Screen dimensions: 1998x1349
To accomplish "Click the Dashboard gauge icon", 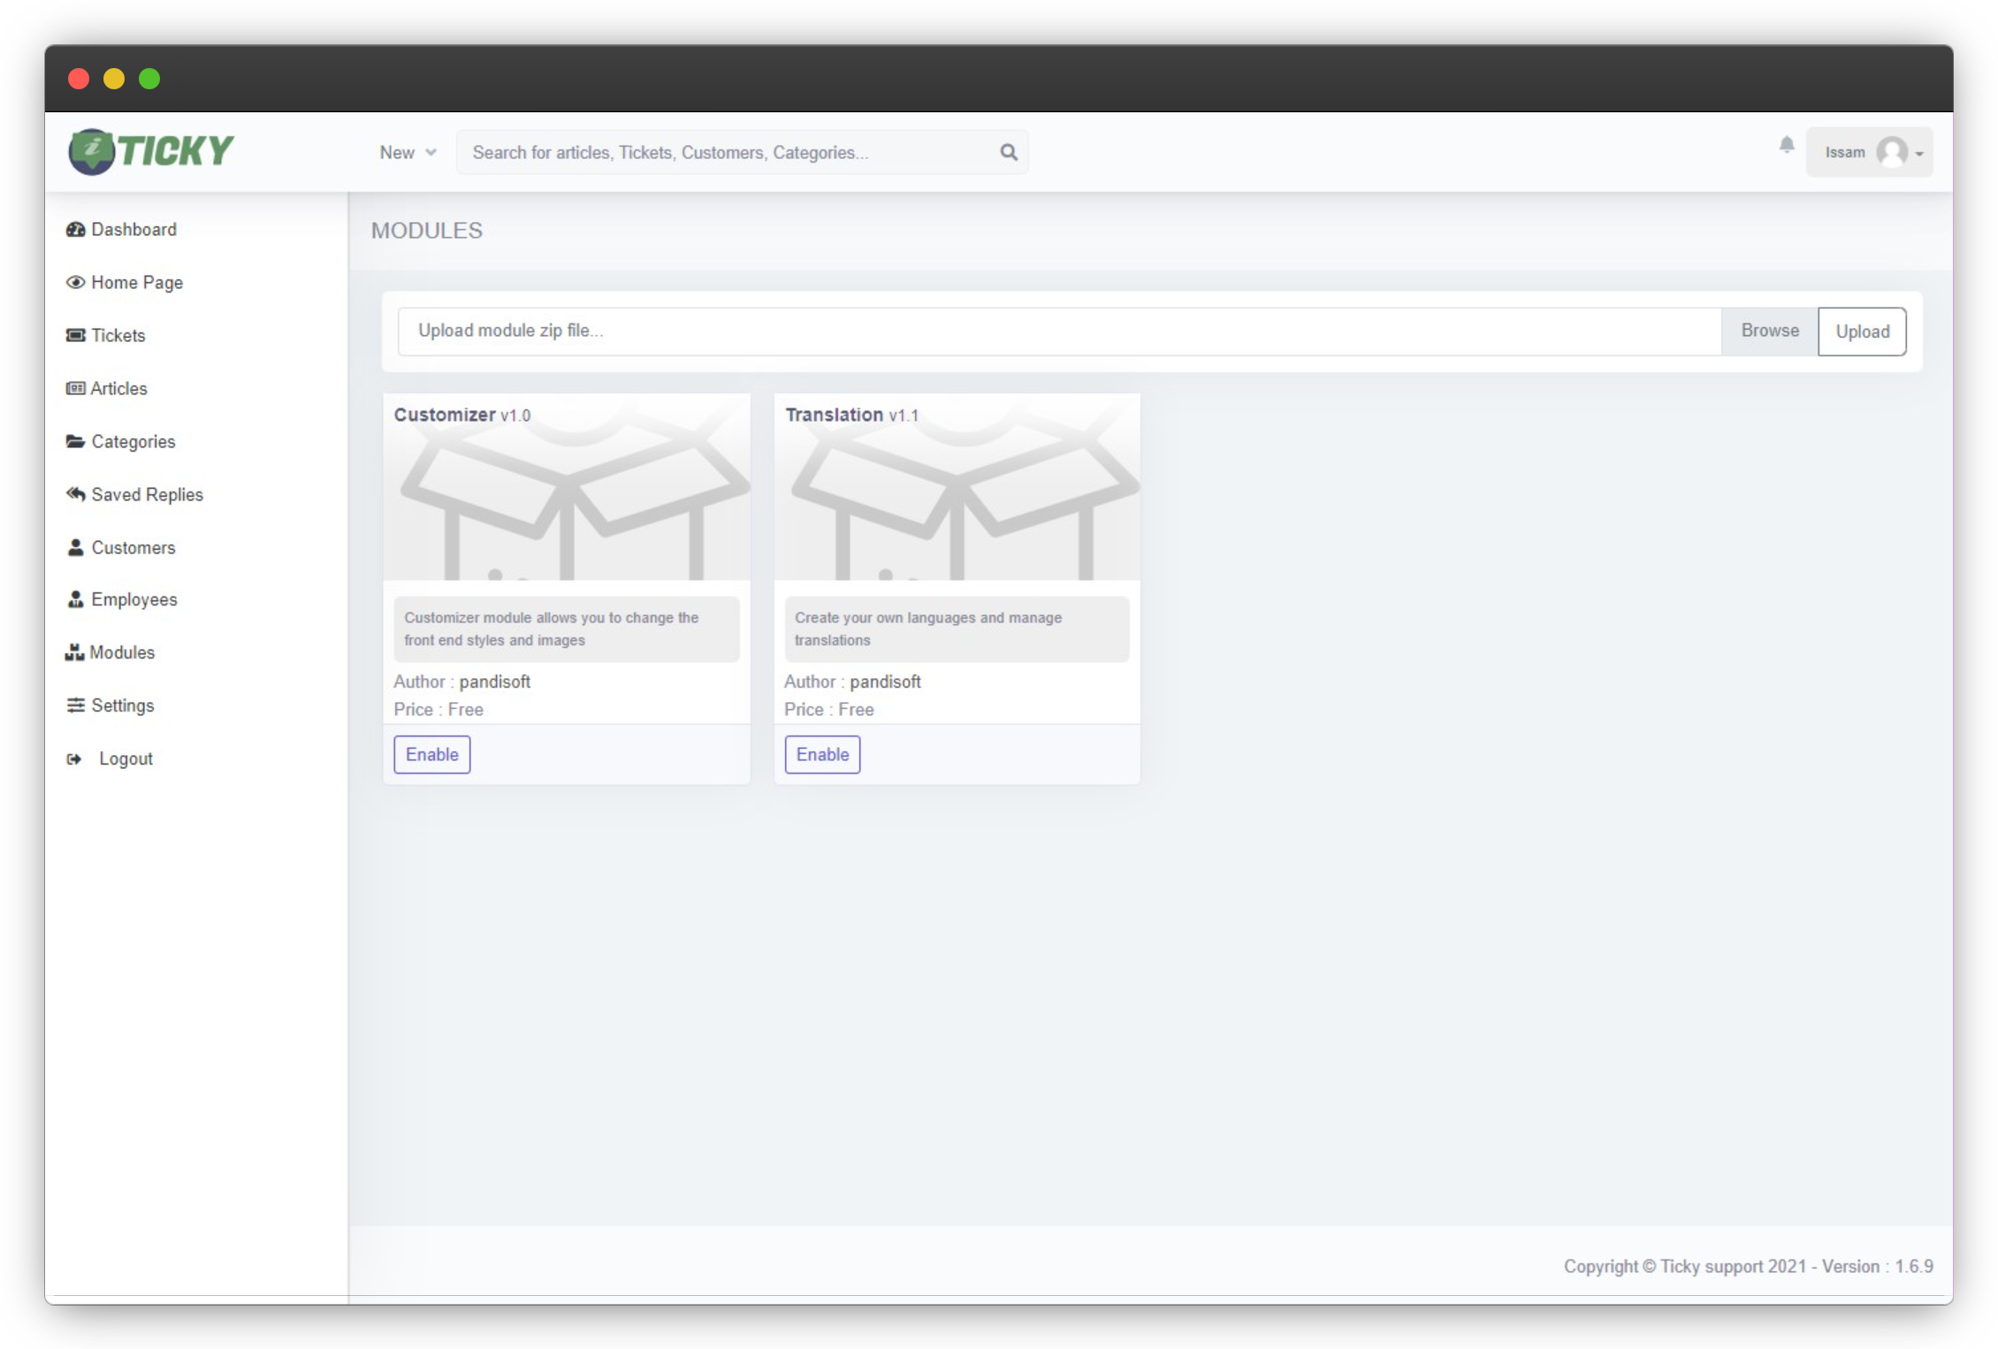I will (75, 230).
